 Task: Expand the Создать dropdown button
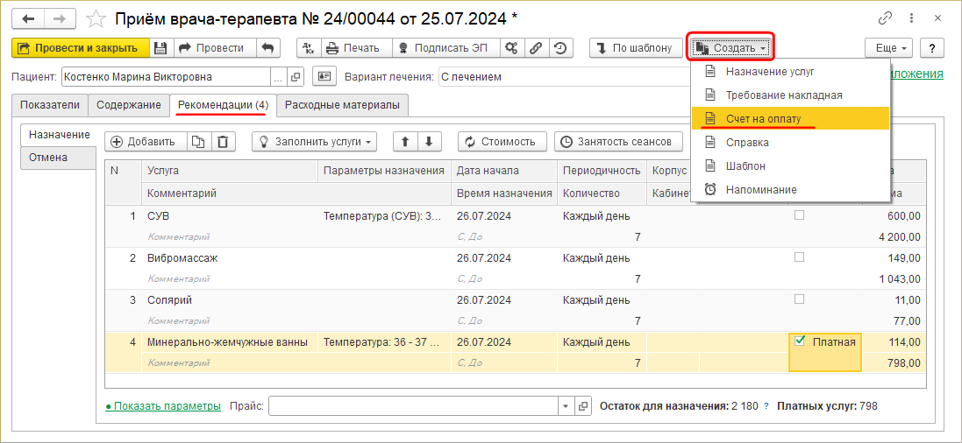click(730, 48)
